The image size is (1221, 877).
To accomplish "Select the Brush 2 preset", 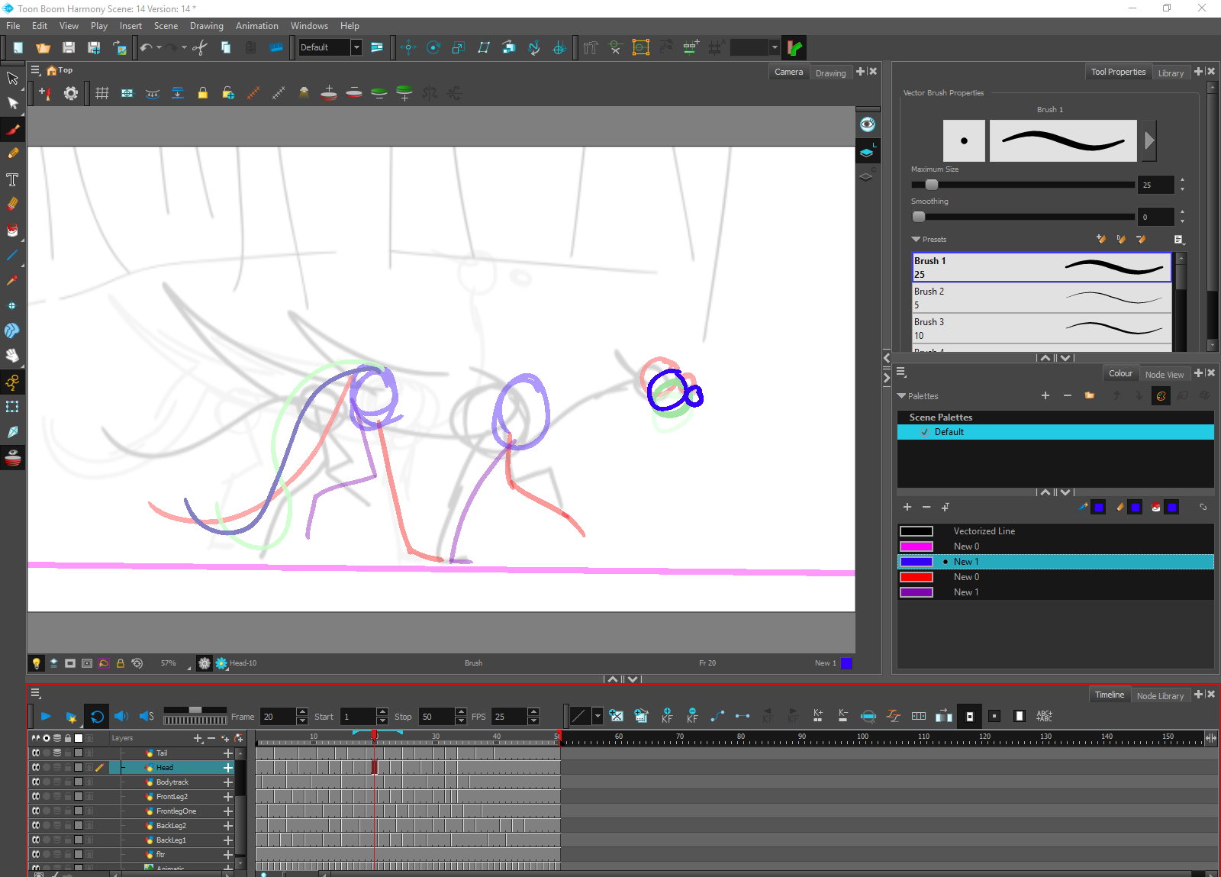I will [1042, 298].
